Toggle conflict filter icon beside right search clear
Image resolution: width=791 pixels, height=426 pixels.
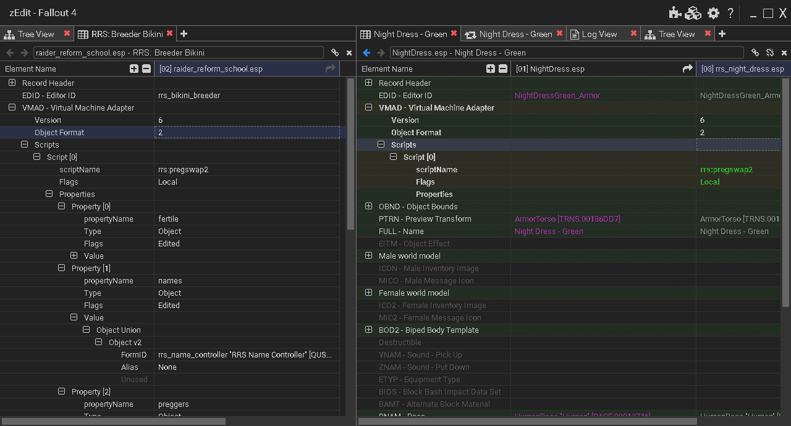tap(770, 53)
